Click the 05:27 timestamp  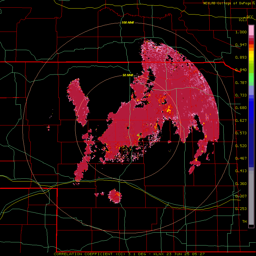tap(198, 254)
